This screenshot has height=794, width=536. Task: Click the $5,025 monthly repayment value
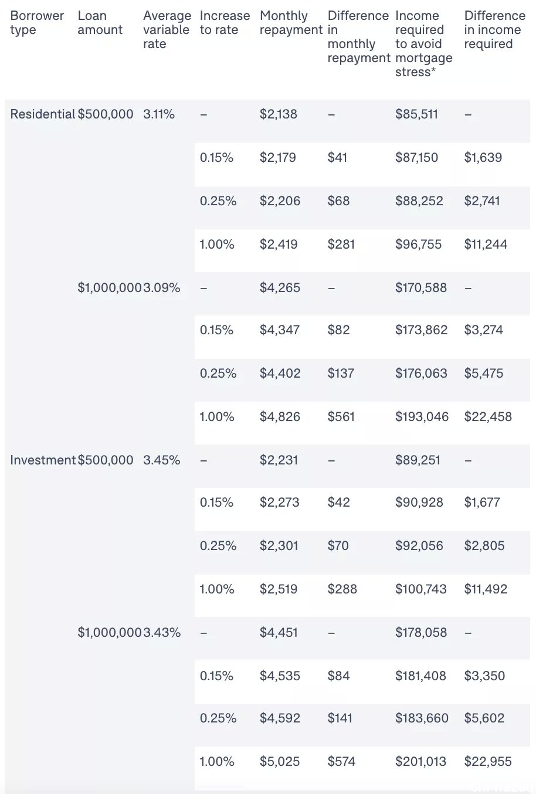pyautogui.click(x=280, y=762)
